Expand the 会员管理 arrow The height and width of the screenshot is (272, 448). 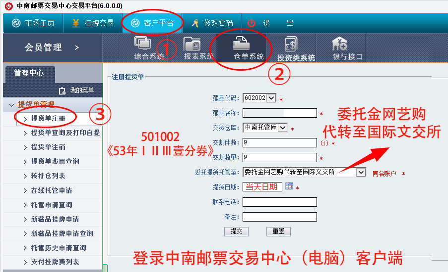[x=76, y=47]
